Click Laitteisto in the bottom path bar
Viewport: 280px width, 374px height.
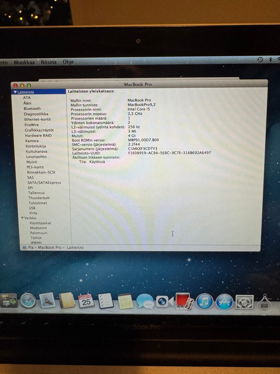tap(75, 247)
